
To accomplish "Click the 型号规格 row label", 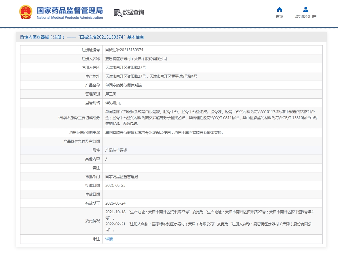I will point(92,103).
